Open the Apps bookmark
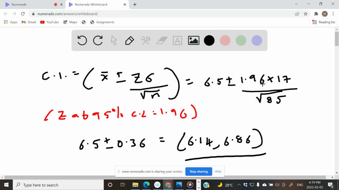This screenshot has height=190, width=339. click(10, 22)
